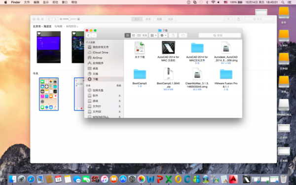Toggle favorite heart on purple screen photo
Viewport: 296px width, 185px height.
39,34
